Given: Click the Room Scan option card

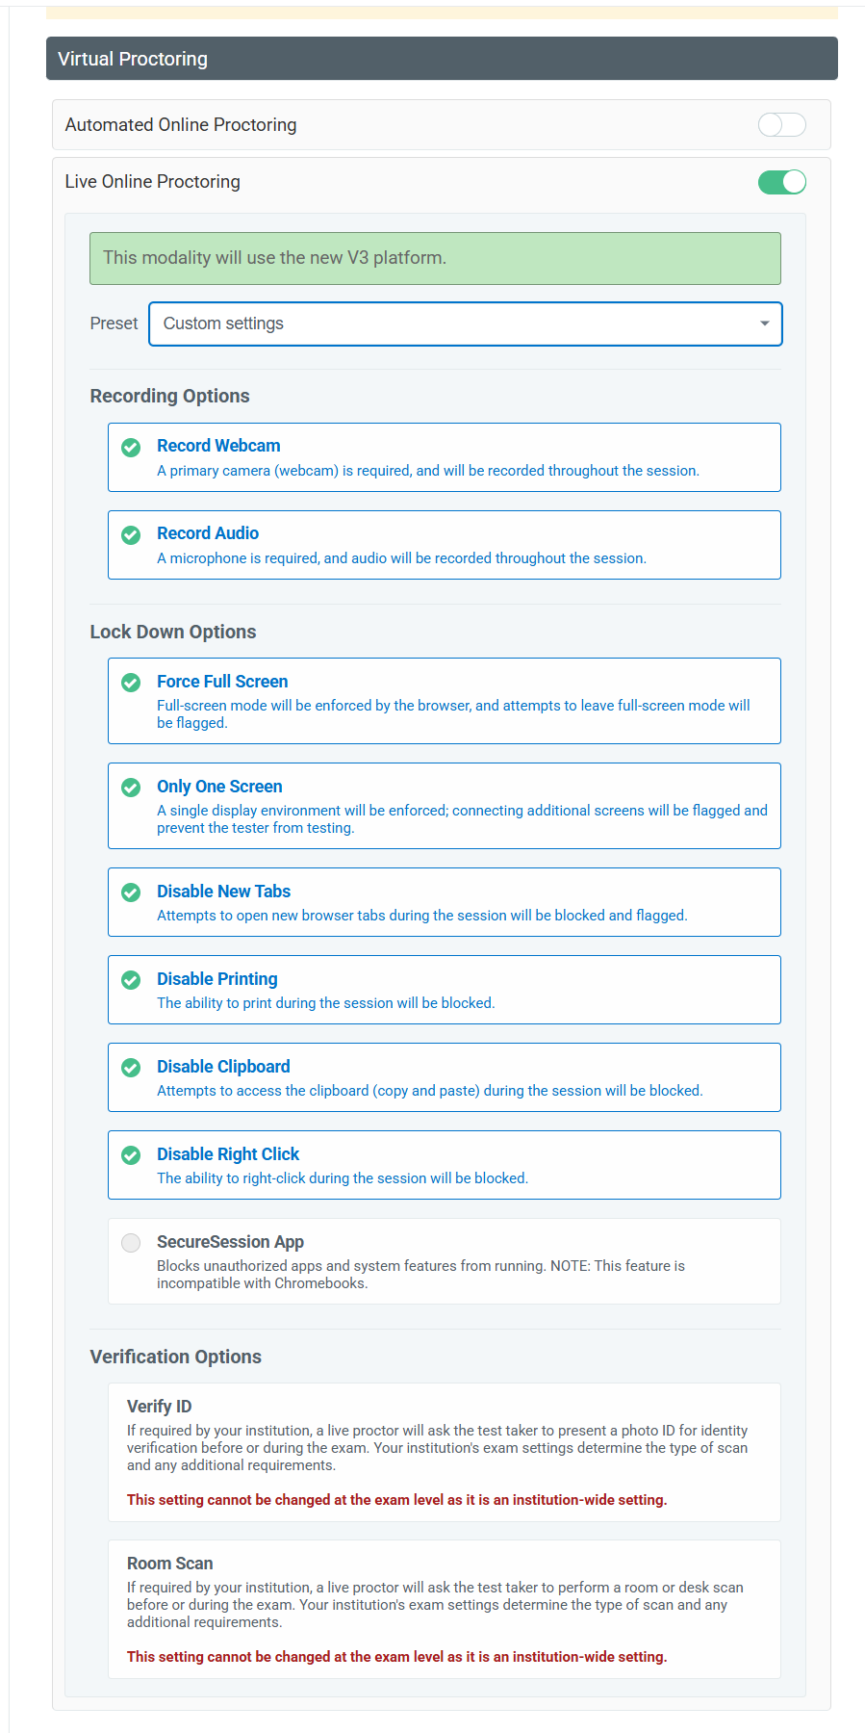Looking at the screenshot, I should [x=444, y=1609].
